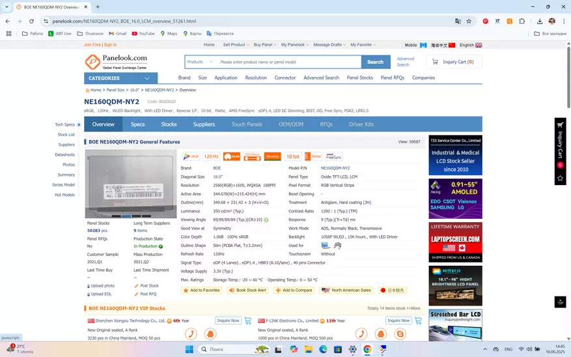Viewport: 571px width, 357px height.
Task: Click the Add to Compare button
Action: (x=294, y=290)
